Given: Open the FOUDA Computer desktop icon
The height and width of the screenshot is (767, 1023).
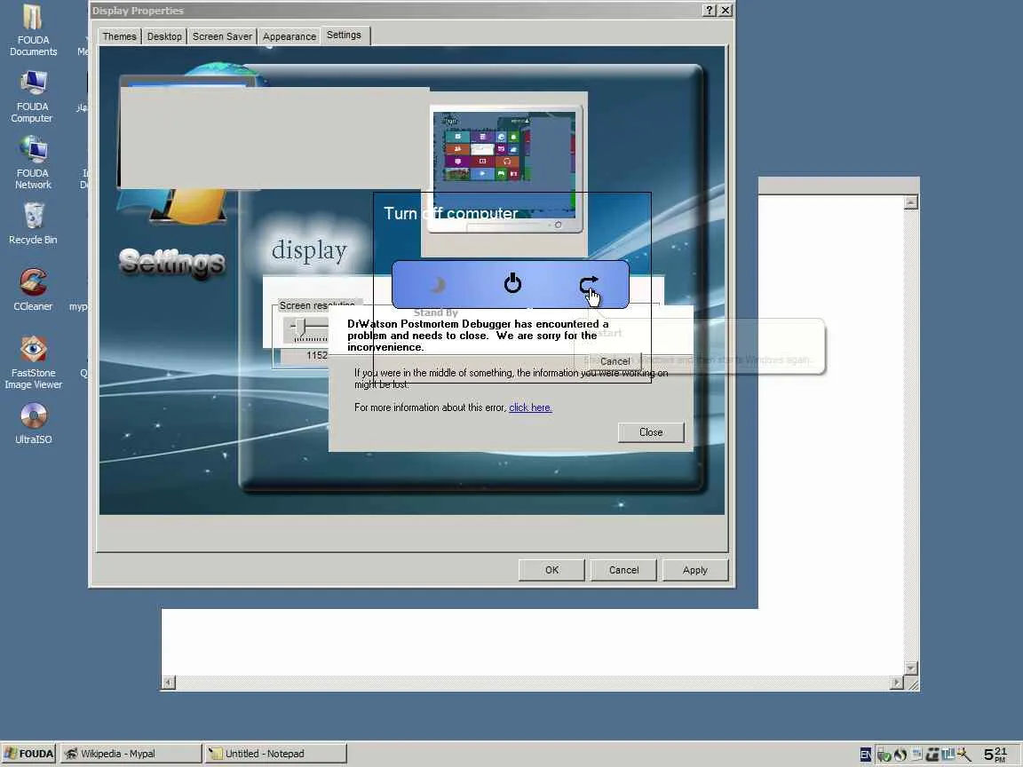Looking at the screenshot, I should click(x=33, y=97).
